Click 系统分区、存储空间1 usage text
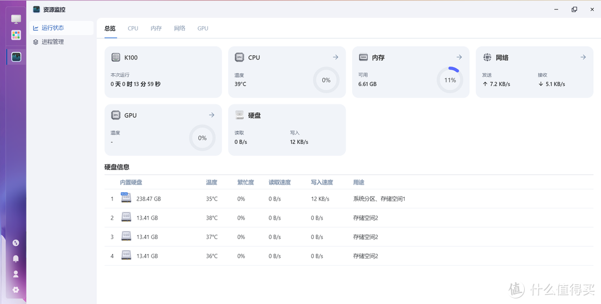 tap(379, 199)
